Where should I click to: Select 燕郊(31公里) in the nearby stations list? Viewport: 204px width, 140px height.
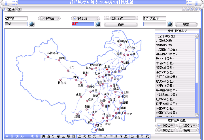tap(175, 72)
